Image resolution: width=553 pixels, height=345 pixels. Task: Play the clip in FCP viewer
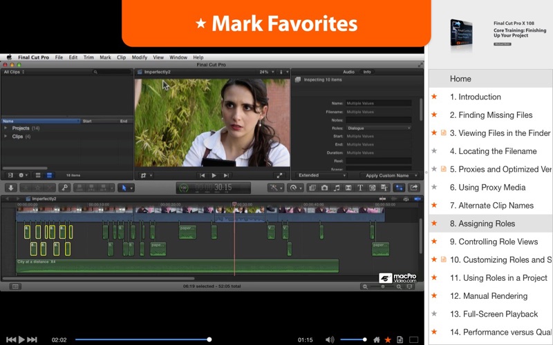(x=214, y=175)
